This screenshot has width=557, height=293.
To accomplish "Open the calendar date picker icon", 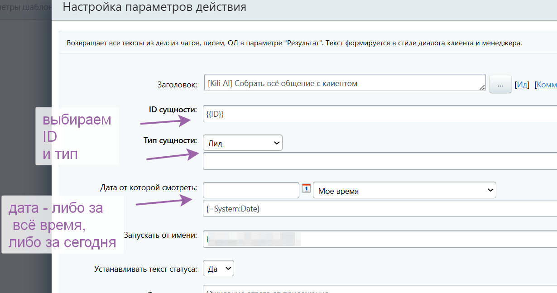I will point(306,189).
